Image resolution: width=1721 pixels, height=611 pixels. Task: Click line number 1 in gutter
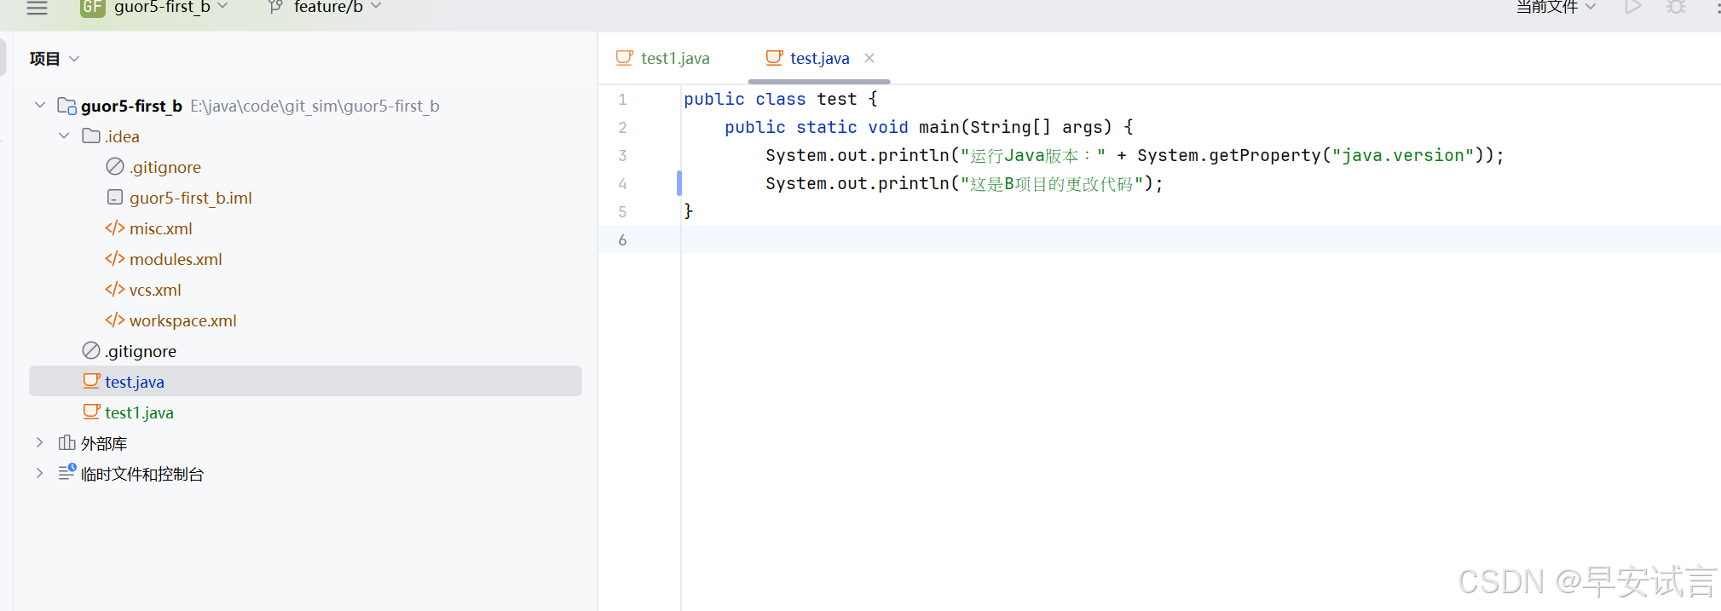pyautogui.click(x=622, y=100)
